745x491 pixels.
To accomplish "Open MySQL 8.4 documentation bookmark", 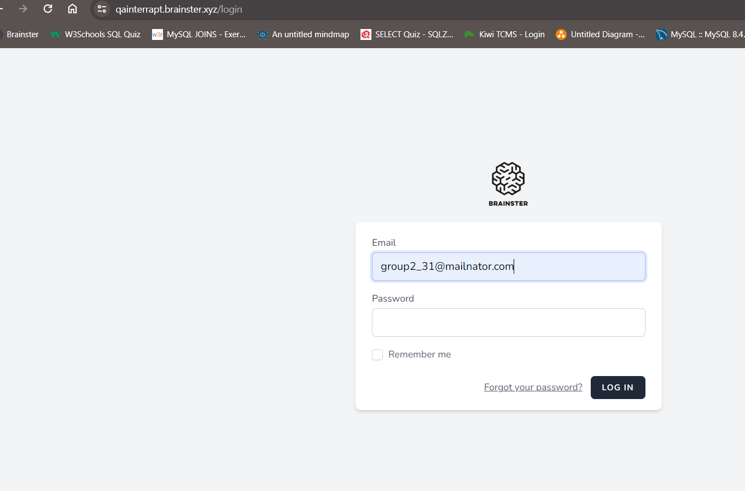I will coord(700,34).
